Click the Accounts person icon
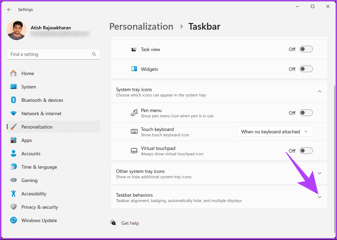The height and width of the screenshot is (240, 337). (13, 153)
